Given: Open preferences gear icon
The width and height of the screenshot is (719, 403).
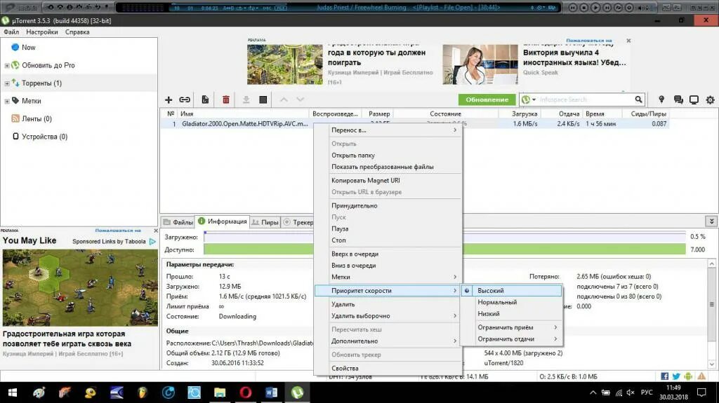Looking at the screenshot, I should [711, 100].
